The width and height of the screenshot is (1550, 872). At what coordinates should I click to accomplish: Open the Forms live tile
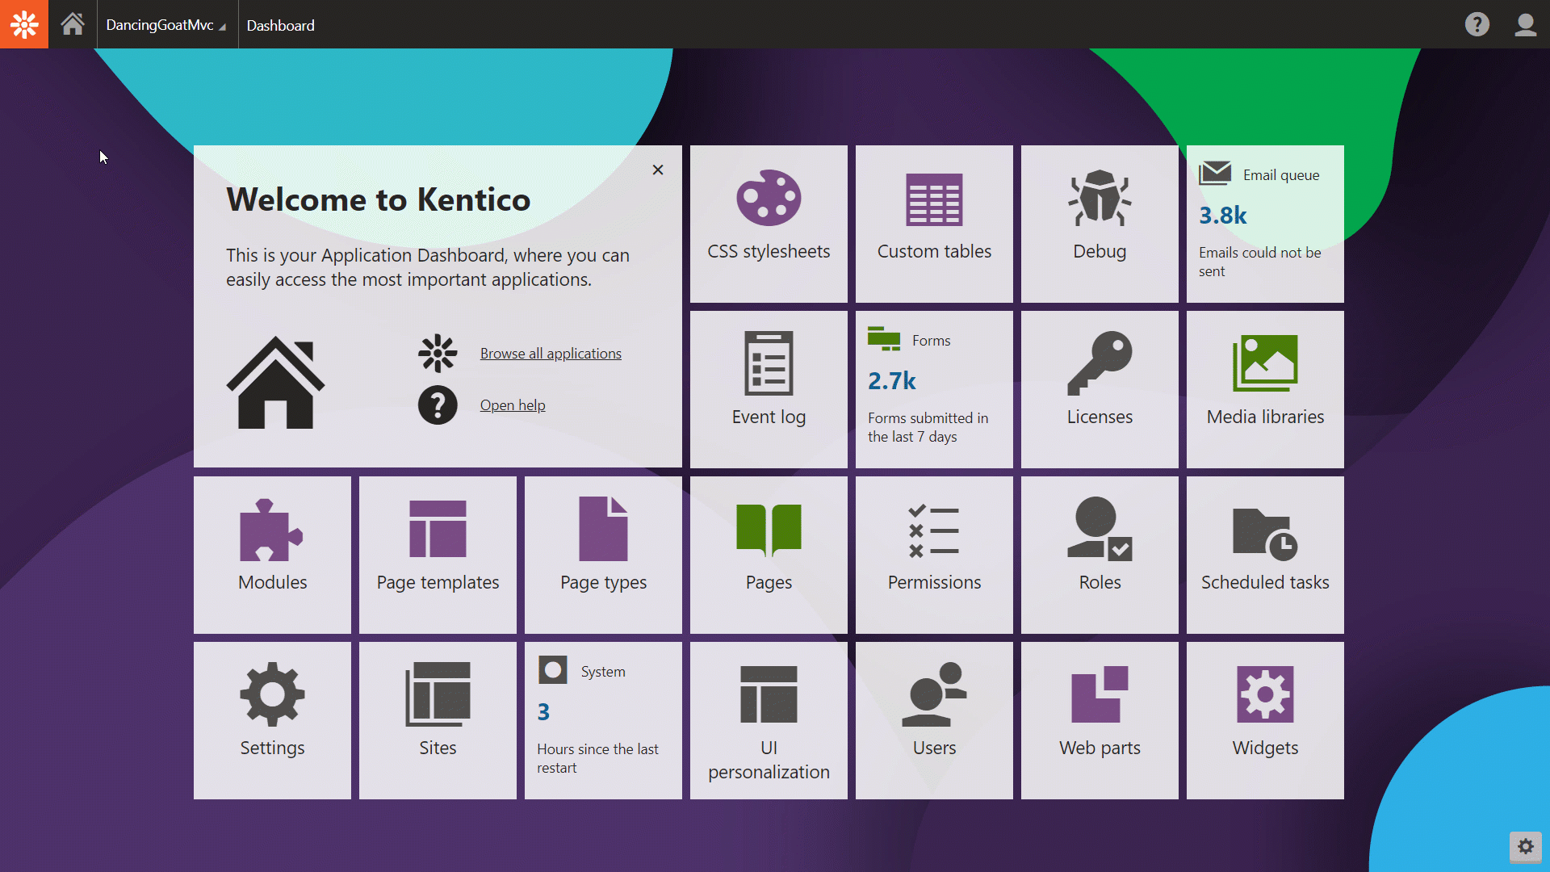(x=934, y=389)
